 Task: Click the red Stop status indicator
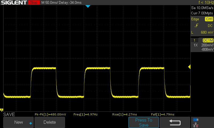[34, 2]
